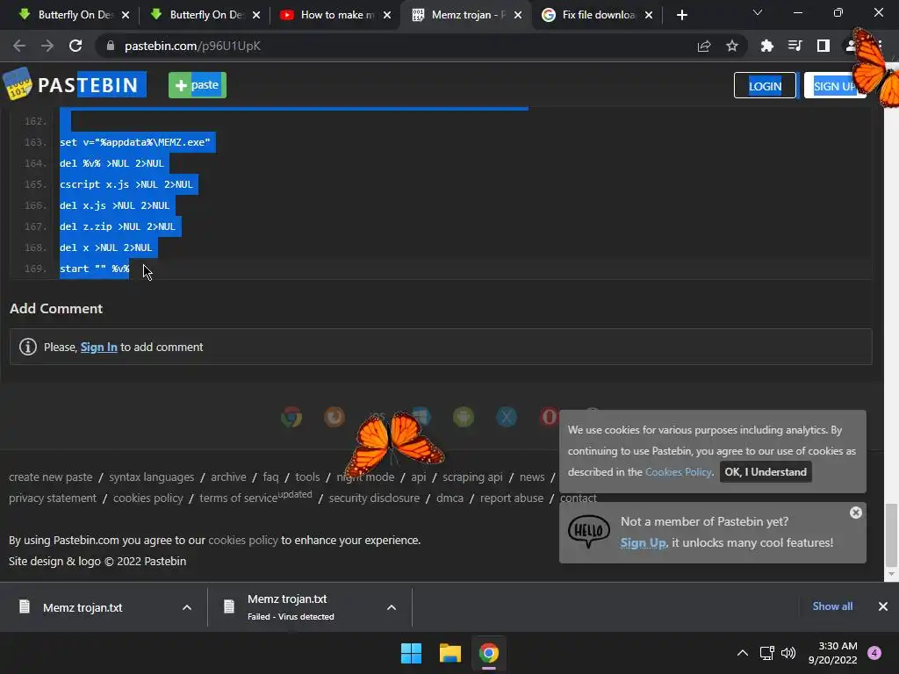
Task: Create a new paste with green button
Action: [x=198, y=85]
